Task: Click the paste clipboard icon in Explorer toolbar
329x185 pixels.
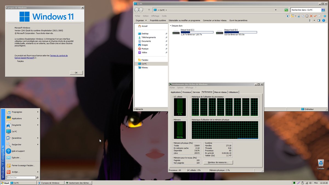Action: click(307, 16)
